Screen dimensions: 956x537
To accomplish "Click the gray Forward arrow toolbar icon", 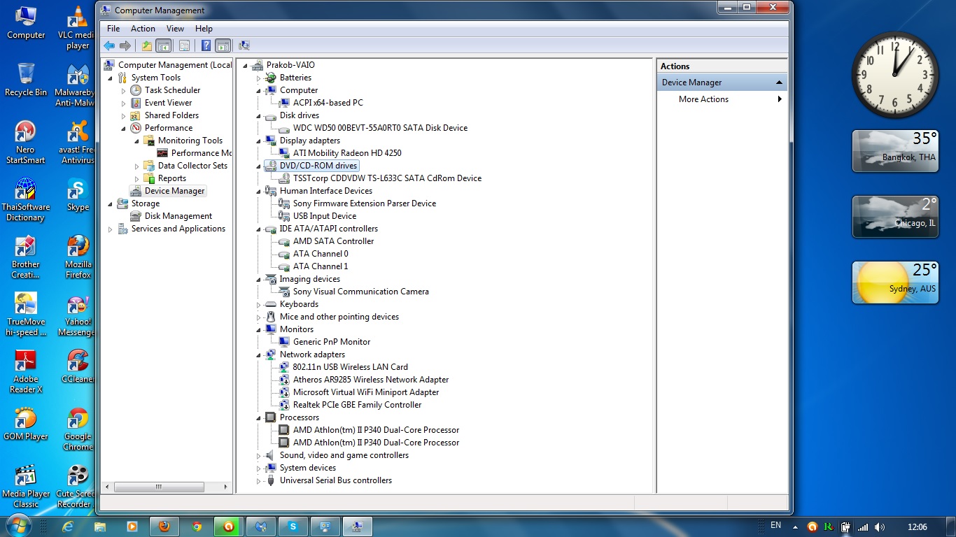I will (125, 46).
